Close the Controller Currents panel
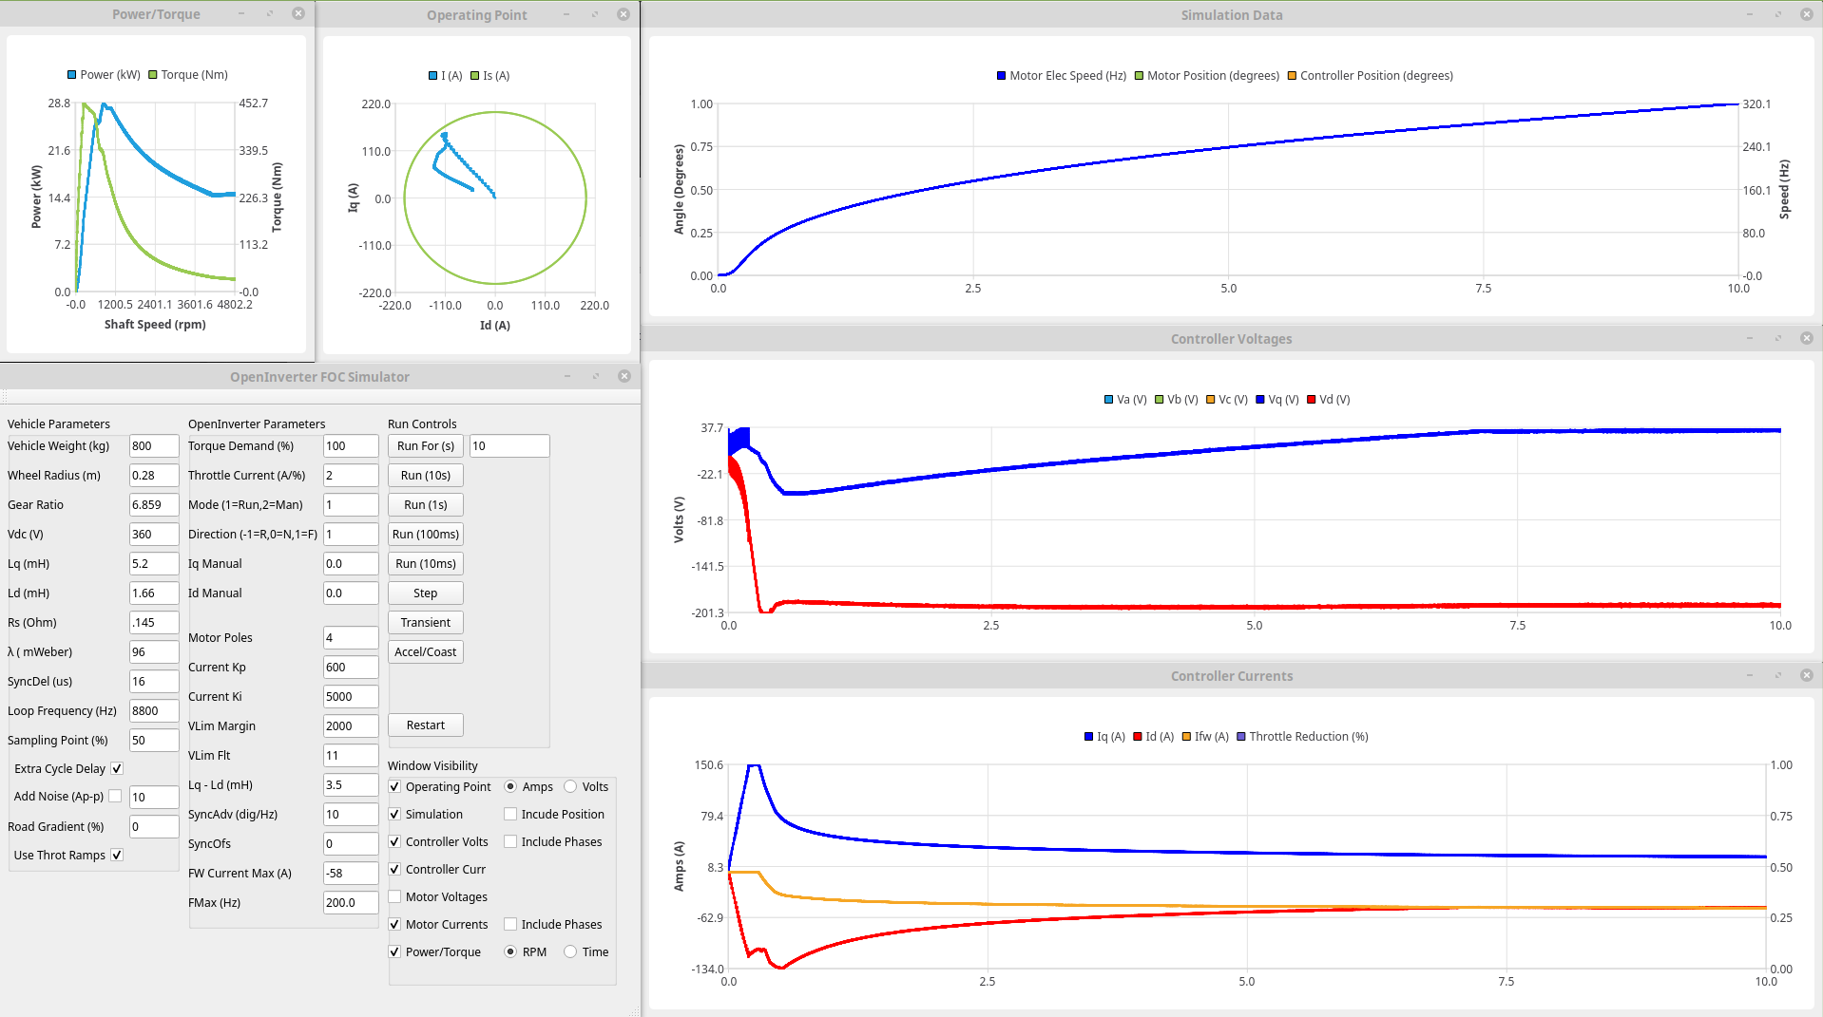 click(1806, 675)
